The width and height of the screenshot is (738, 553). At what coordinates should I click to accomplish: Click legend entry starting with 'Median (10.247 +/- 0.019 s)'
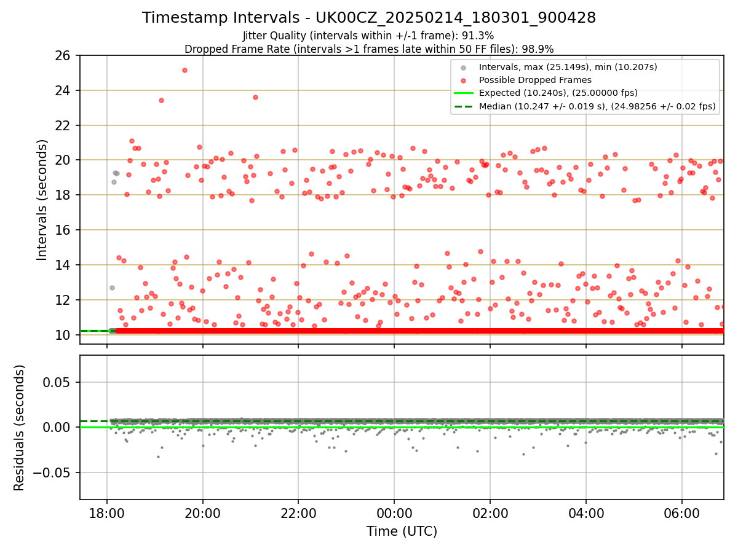click(597, 106)
